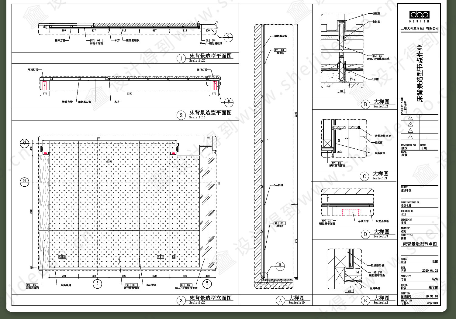Image resolution: width=456 pixels, height=319 pixels.
Task: Select the Scale:1:15 text under plan 2
Action: click(197, 117)
